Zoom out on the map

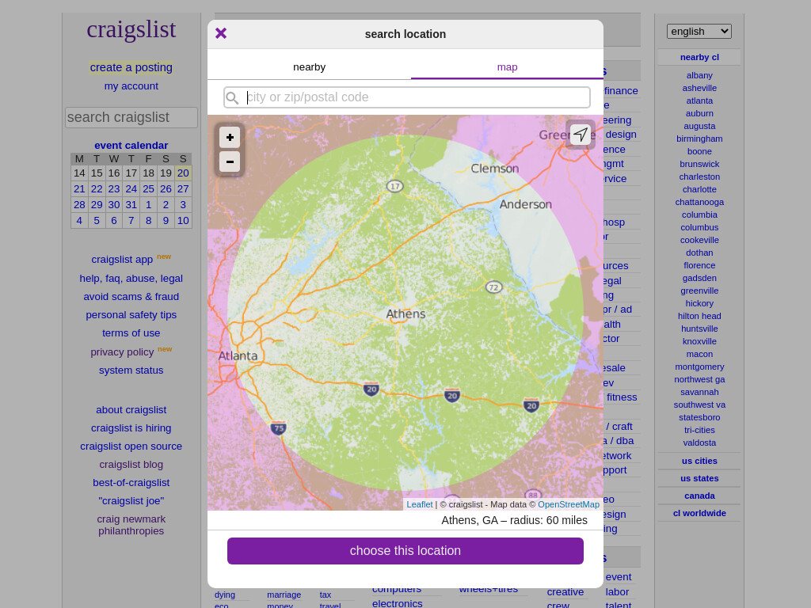pos(230,161)
